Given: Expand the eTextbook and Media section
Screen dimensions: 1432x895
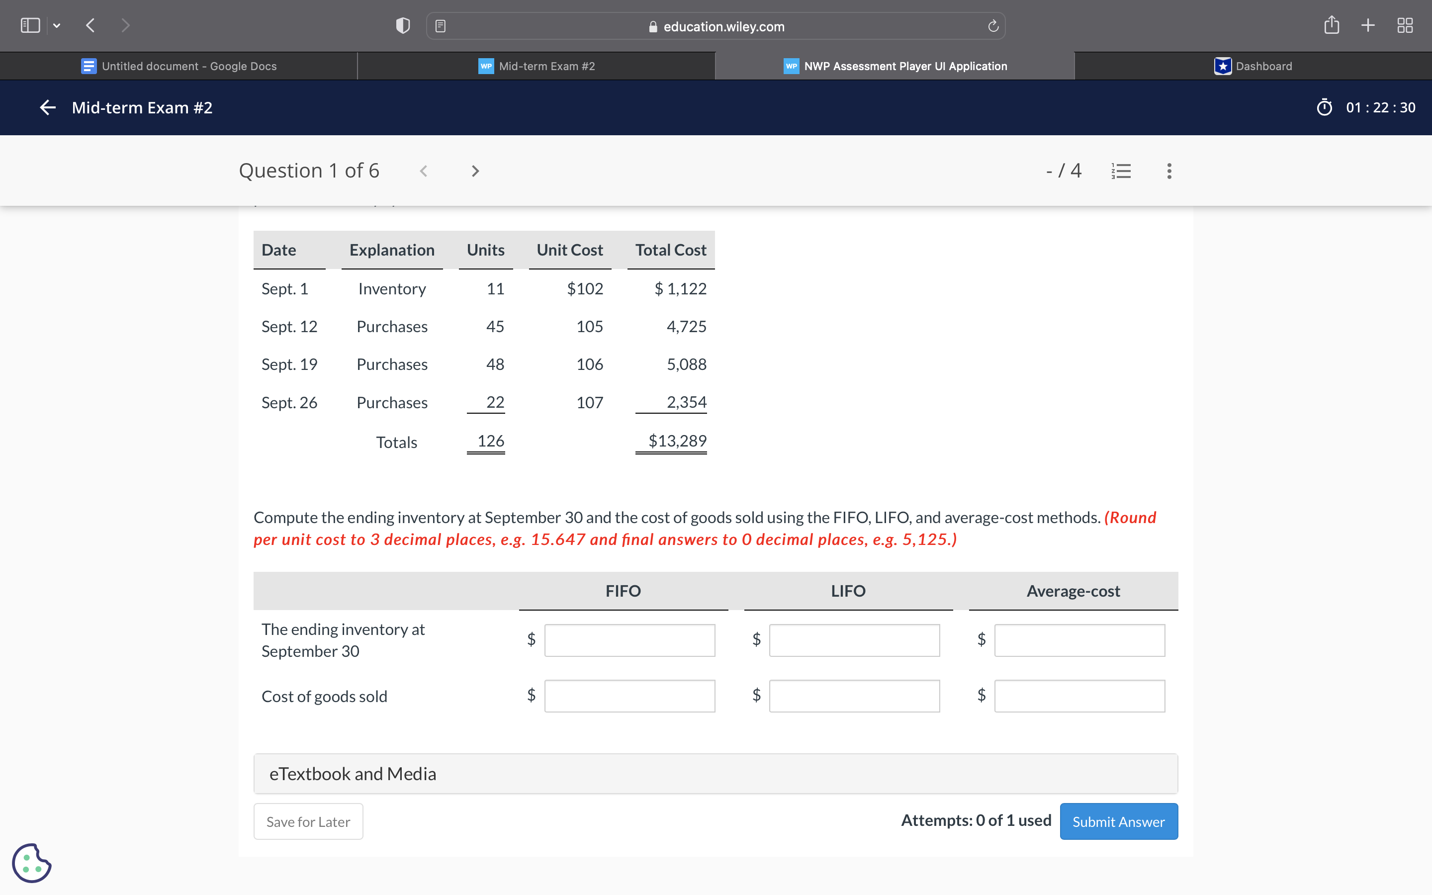Looking at the screenshot, I should pyautogui.click(x=716, y=774).
